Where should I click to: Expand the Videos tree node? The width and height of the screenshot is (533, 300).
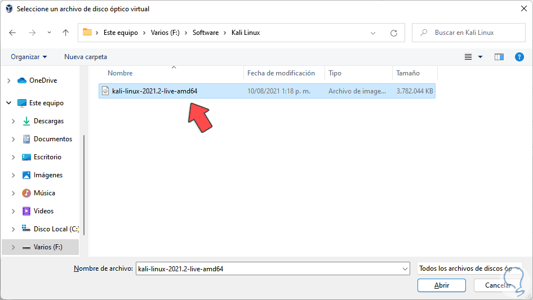(x=14, y=211)
